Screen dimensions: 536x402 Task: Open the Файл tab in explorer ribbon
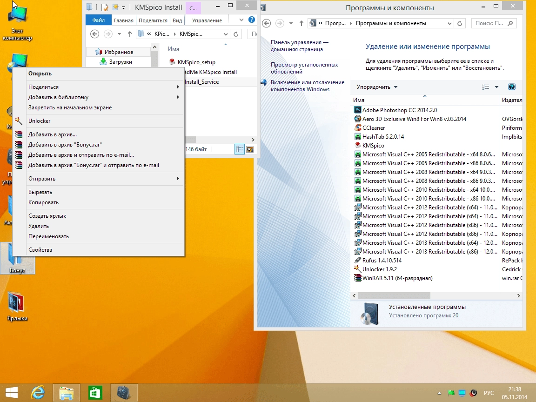pyautogui.click(x=99, y=20)
